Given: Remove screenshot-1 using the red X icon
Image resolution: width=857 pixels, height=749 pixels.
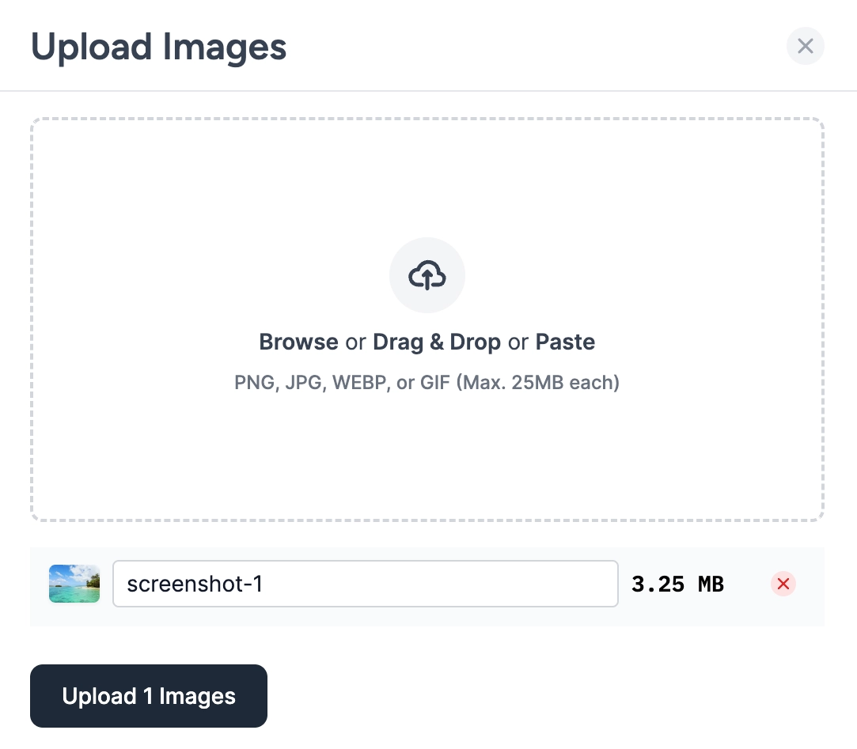Looking at the screenshot, I should 783,584.
